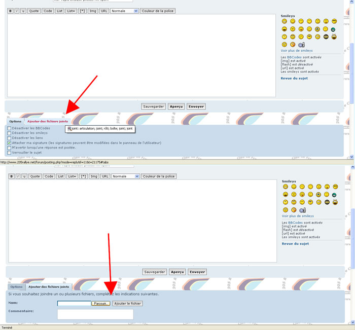Click the 'Parcourir...' browse button
This screenshot has height=330, width=355.
101,304
